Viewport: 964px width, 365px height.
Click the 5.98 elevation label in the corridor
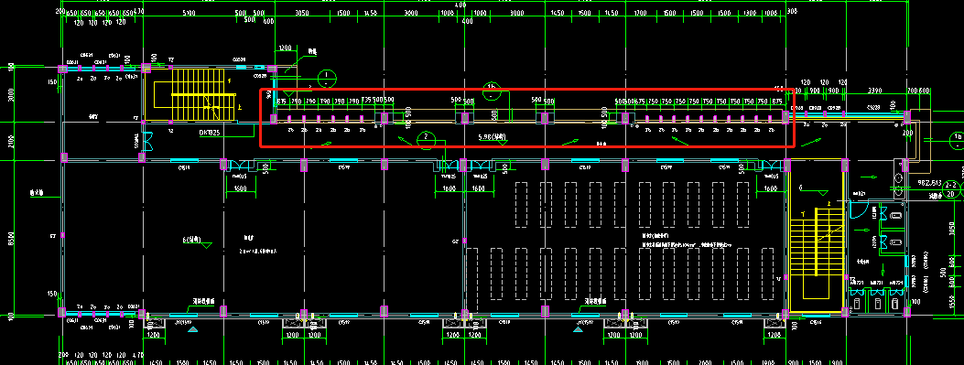click(492, 136)
